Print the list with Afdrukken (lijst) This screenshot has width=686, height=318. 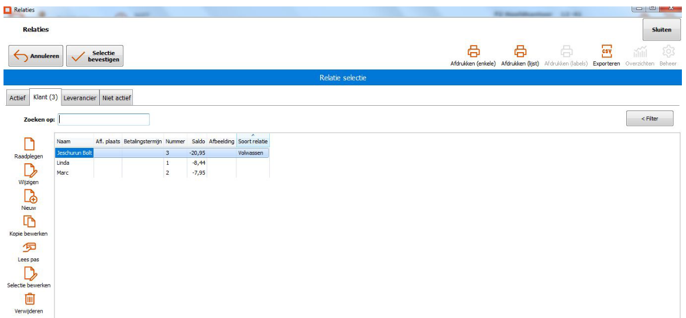click(x=520, y=52)
